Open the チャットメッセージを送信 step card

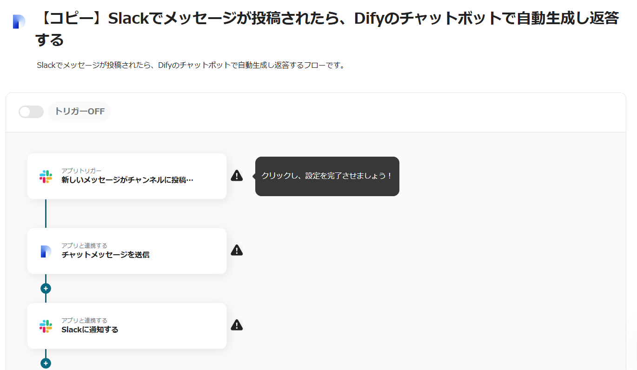pyautogui.click(x=127, y=251)
